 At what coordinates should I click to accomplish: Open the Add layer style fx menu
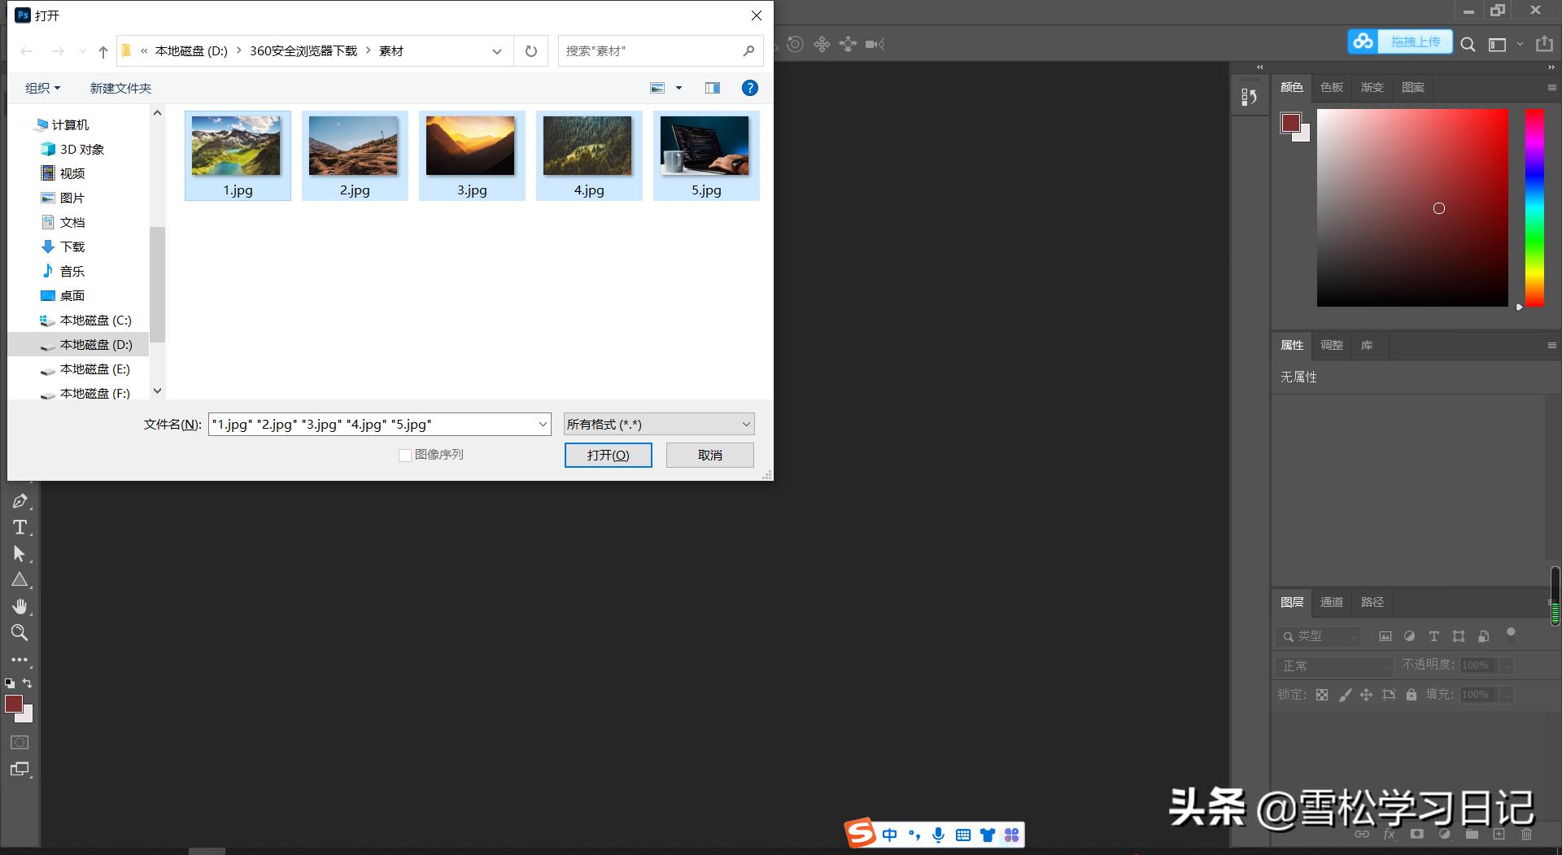[x=1389, y=834]
